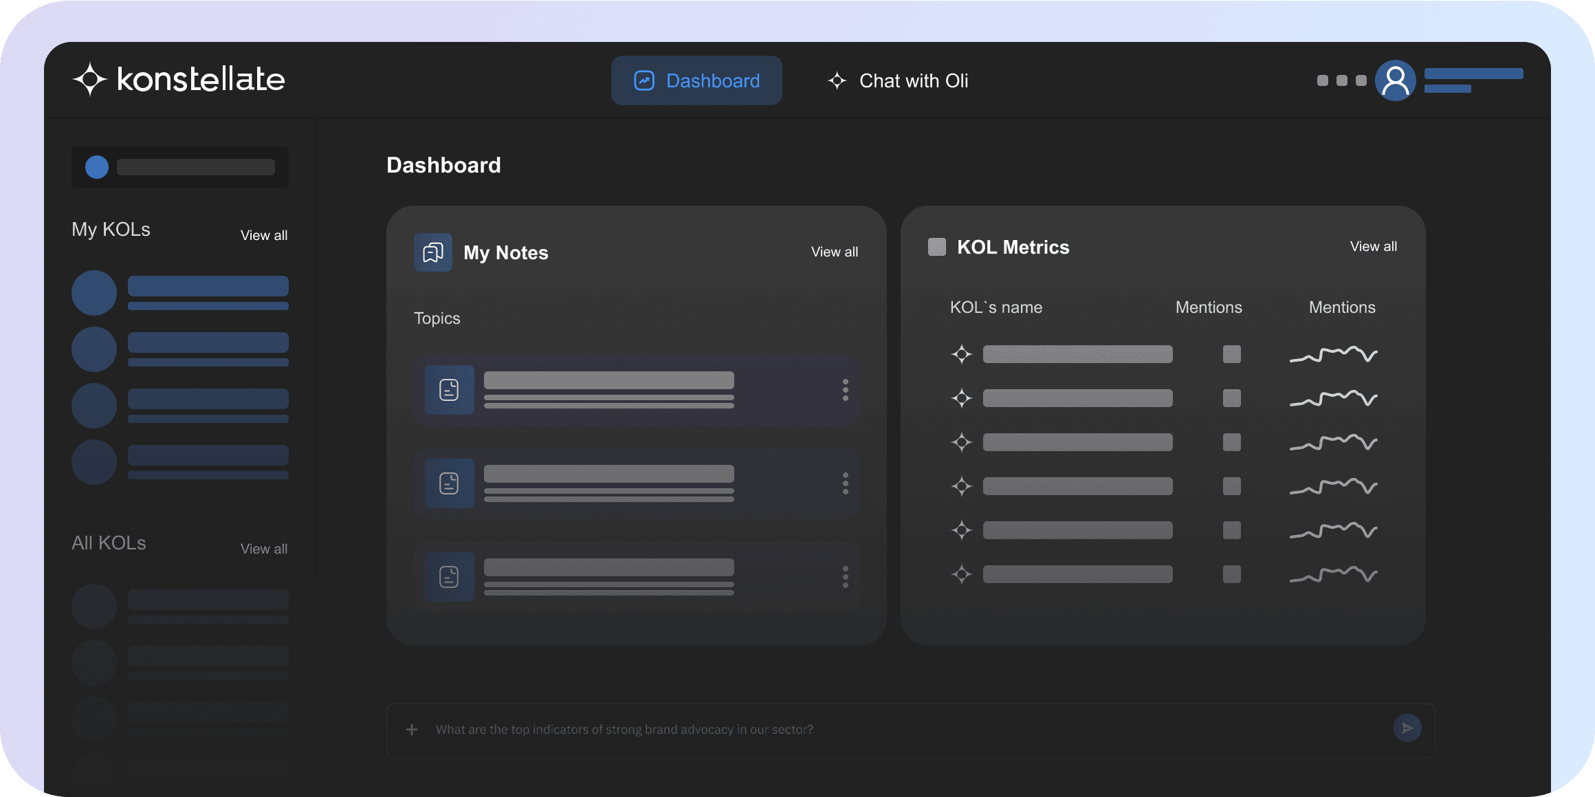Viewport: 1595px width, 797px height.
Task: Open three-dot menu on third note
Action: (x=845, y=577)
